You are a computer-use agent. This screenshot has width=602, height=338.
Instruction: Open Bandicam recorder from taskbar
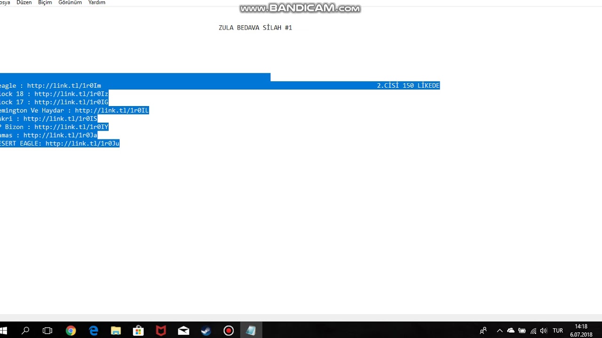(x=229, y=330)
